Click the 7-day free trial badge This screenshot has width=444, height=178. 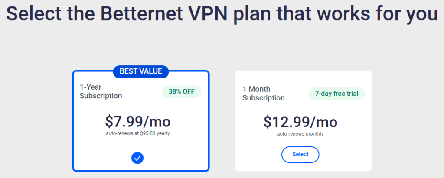click(x=336, y=94)
